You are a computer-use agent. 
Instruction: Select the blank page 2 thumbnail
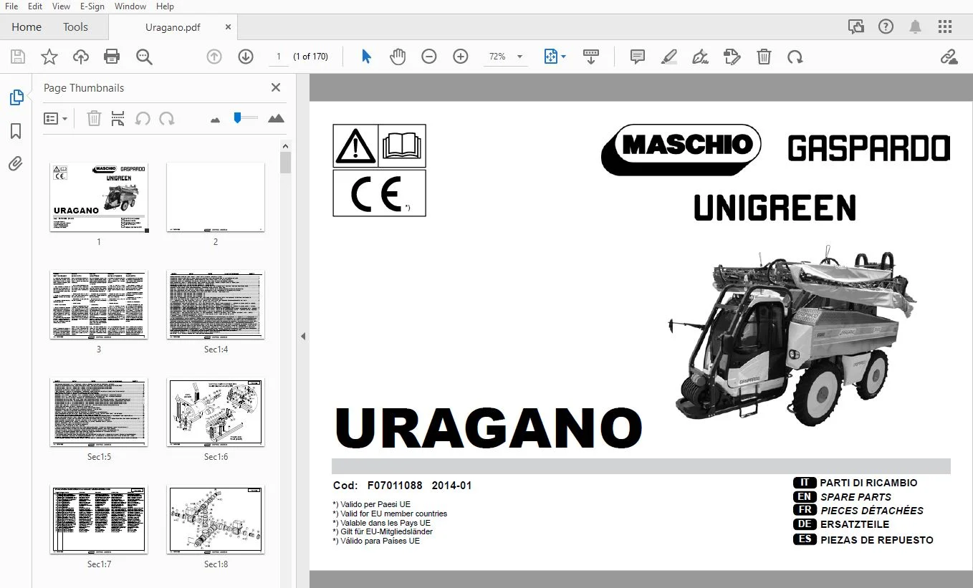216,197
